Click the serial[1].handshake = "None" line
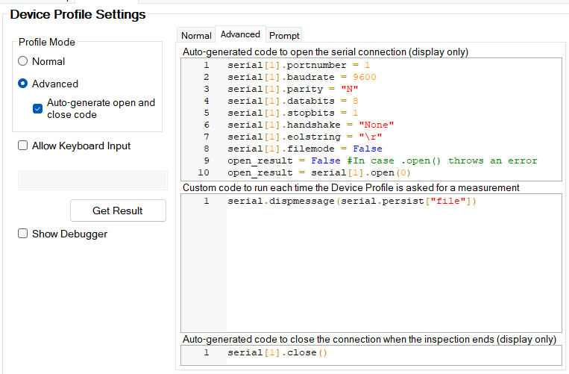Screen dimensions: 569x374 [310, 125]
